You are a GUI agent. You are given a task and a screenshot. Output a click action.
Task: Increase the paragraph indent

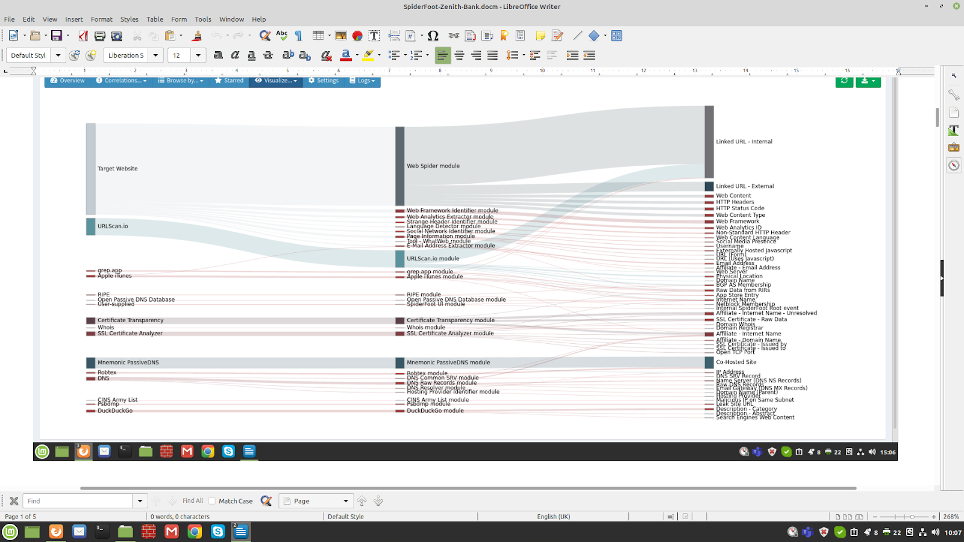pos(572,55)
